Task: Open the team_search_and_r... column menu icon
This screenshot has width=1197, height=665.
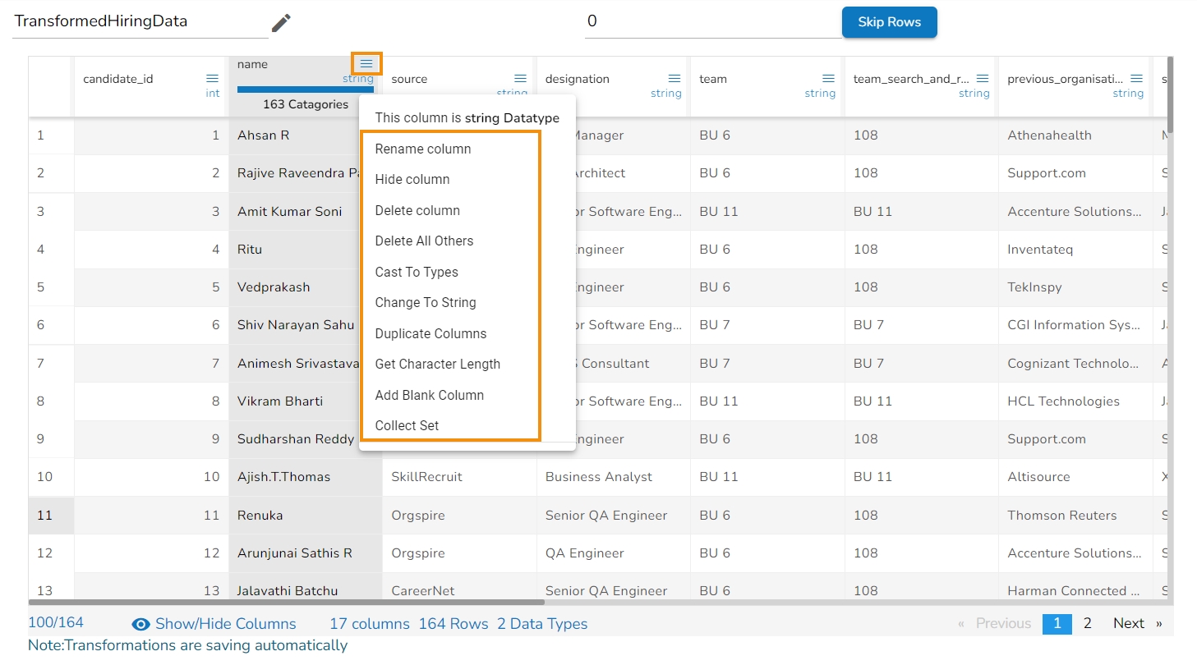Action: [x=983, y=79]
